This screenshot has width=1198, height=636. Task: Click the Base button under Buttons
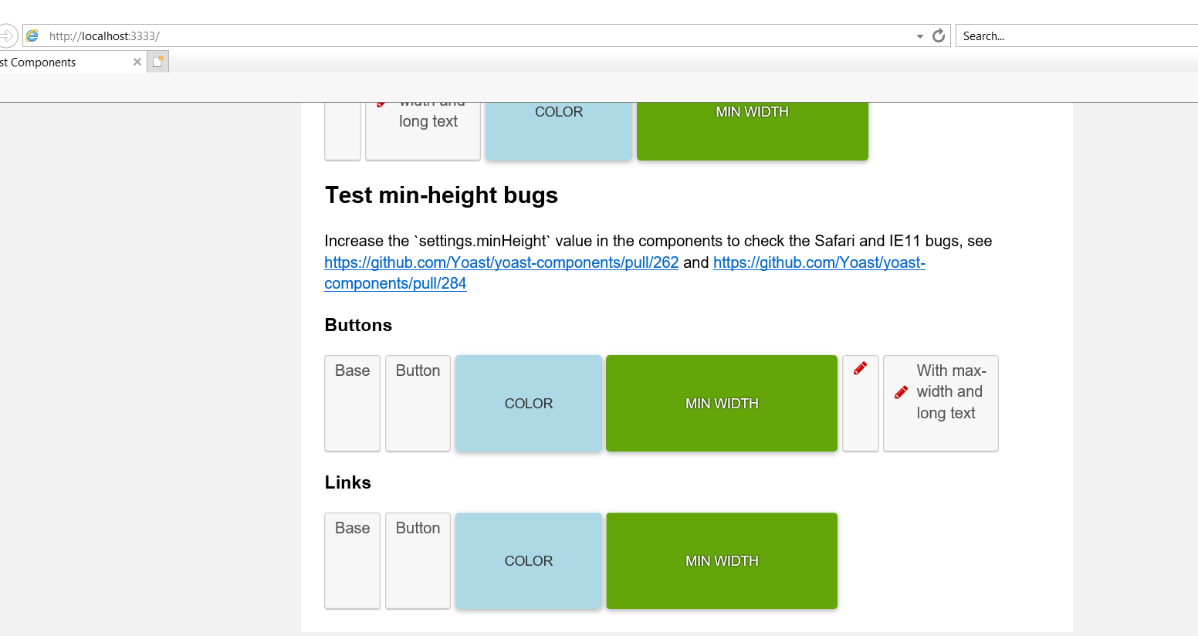pos(352,403)
